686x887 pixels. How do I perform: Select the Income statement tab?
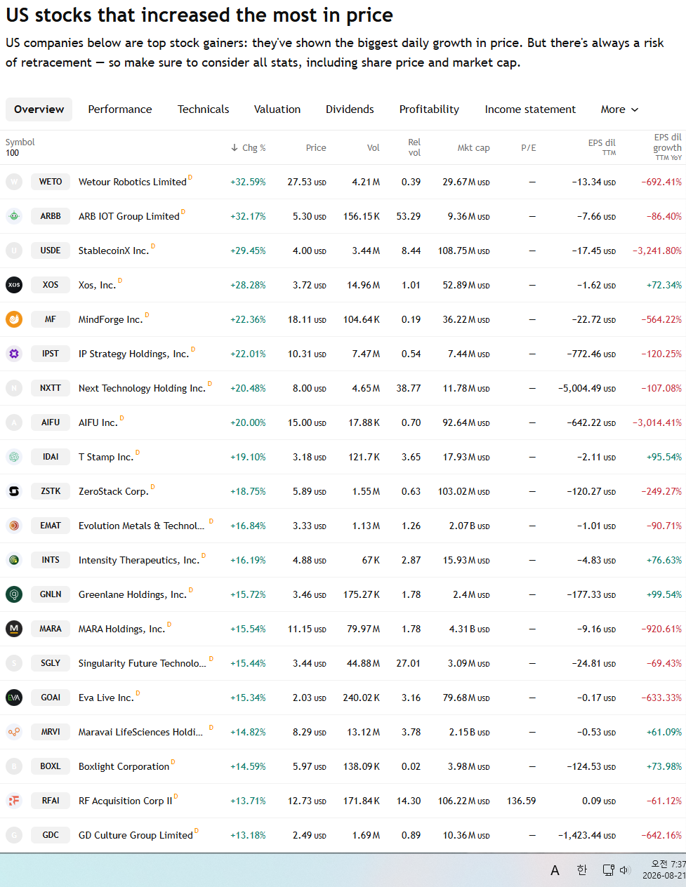click(x=530, y=109)
